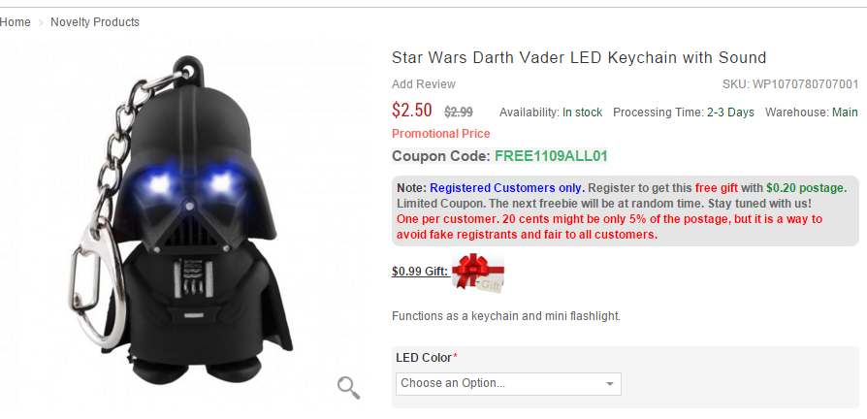Click the breadcrumb separator arrow
The image size is (867, 419).
pyautogui.click(x=41, y=22)
